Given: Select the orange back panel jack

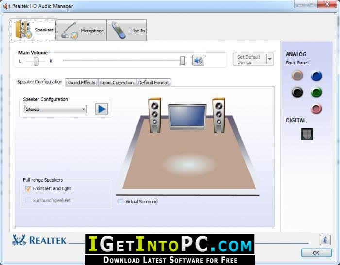Looking at the screenshot, I should [x=297, y=75].
